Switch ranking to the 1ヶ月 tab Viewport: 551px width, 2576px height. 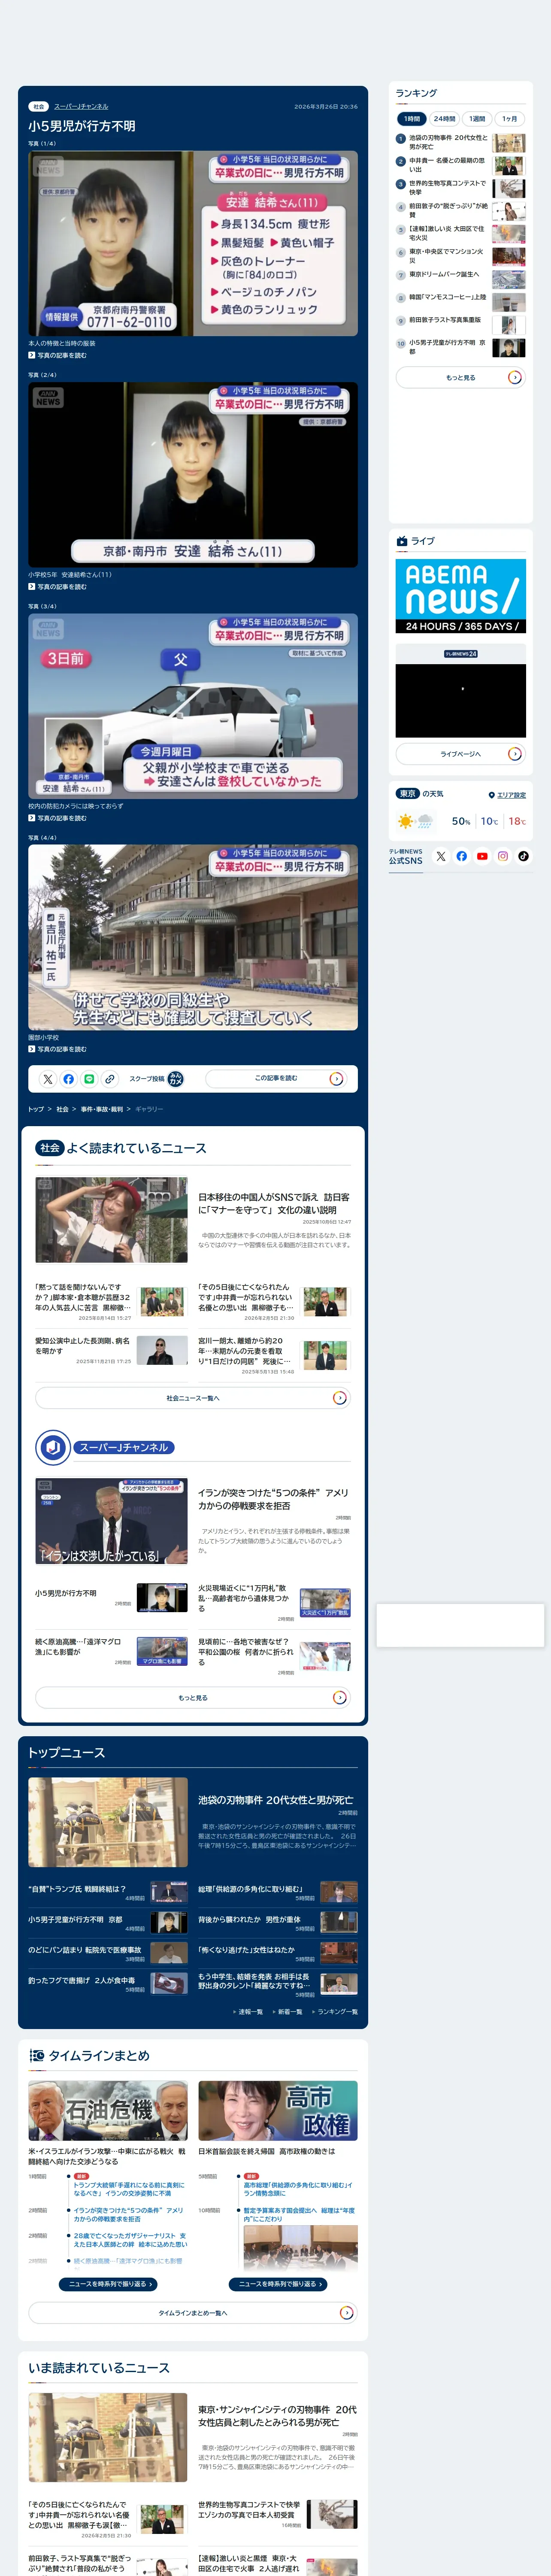[x=510, y=118]
